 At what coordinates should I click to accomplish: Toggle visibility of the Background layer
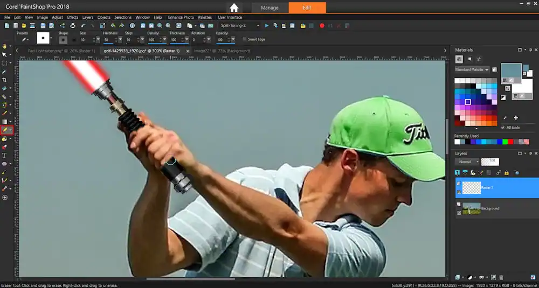[459, 205]
